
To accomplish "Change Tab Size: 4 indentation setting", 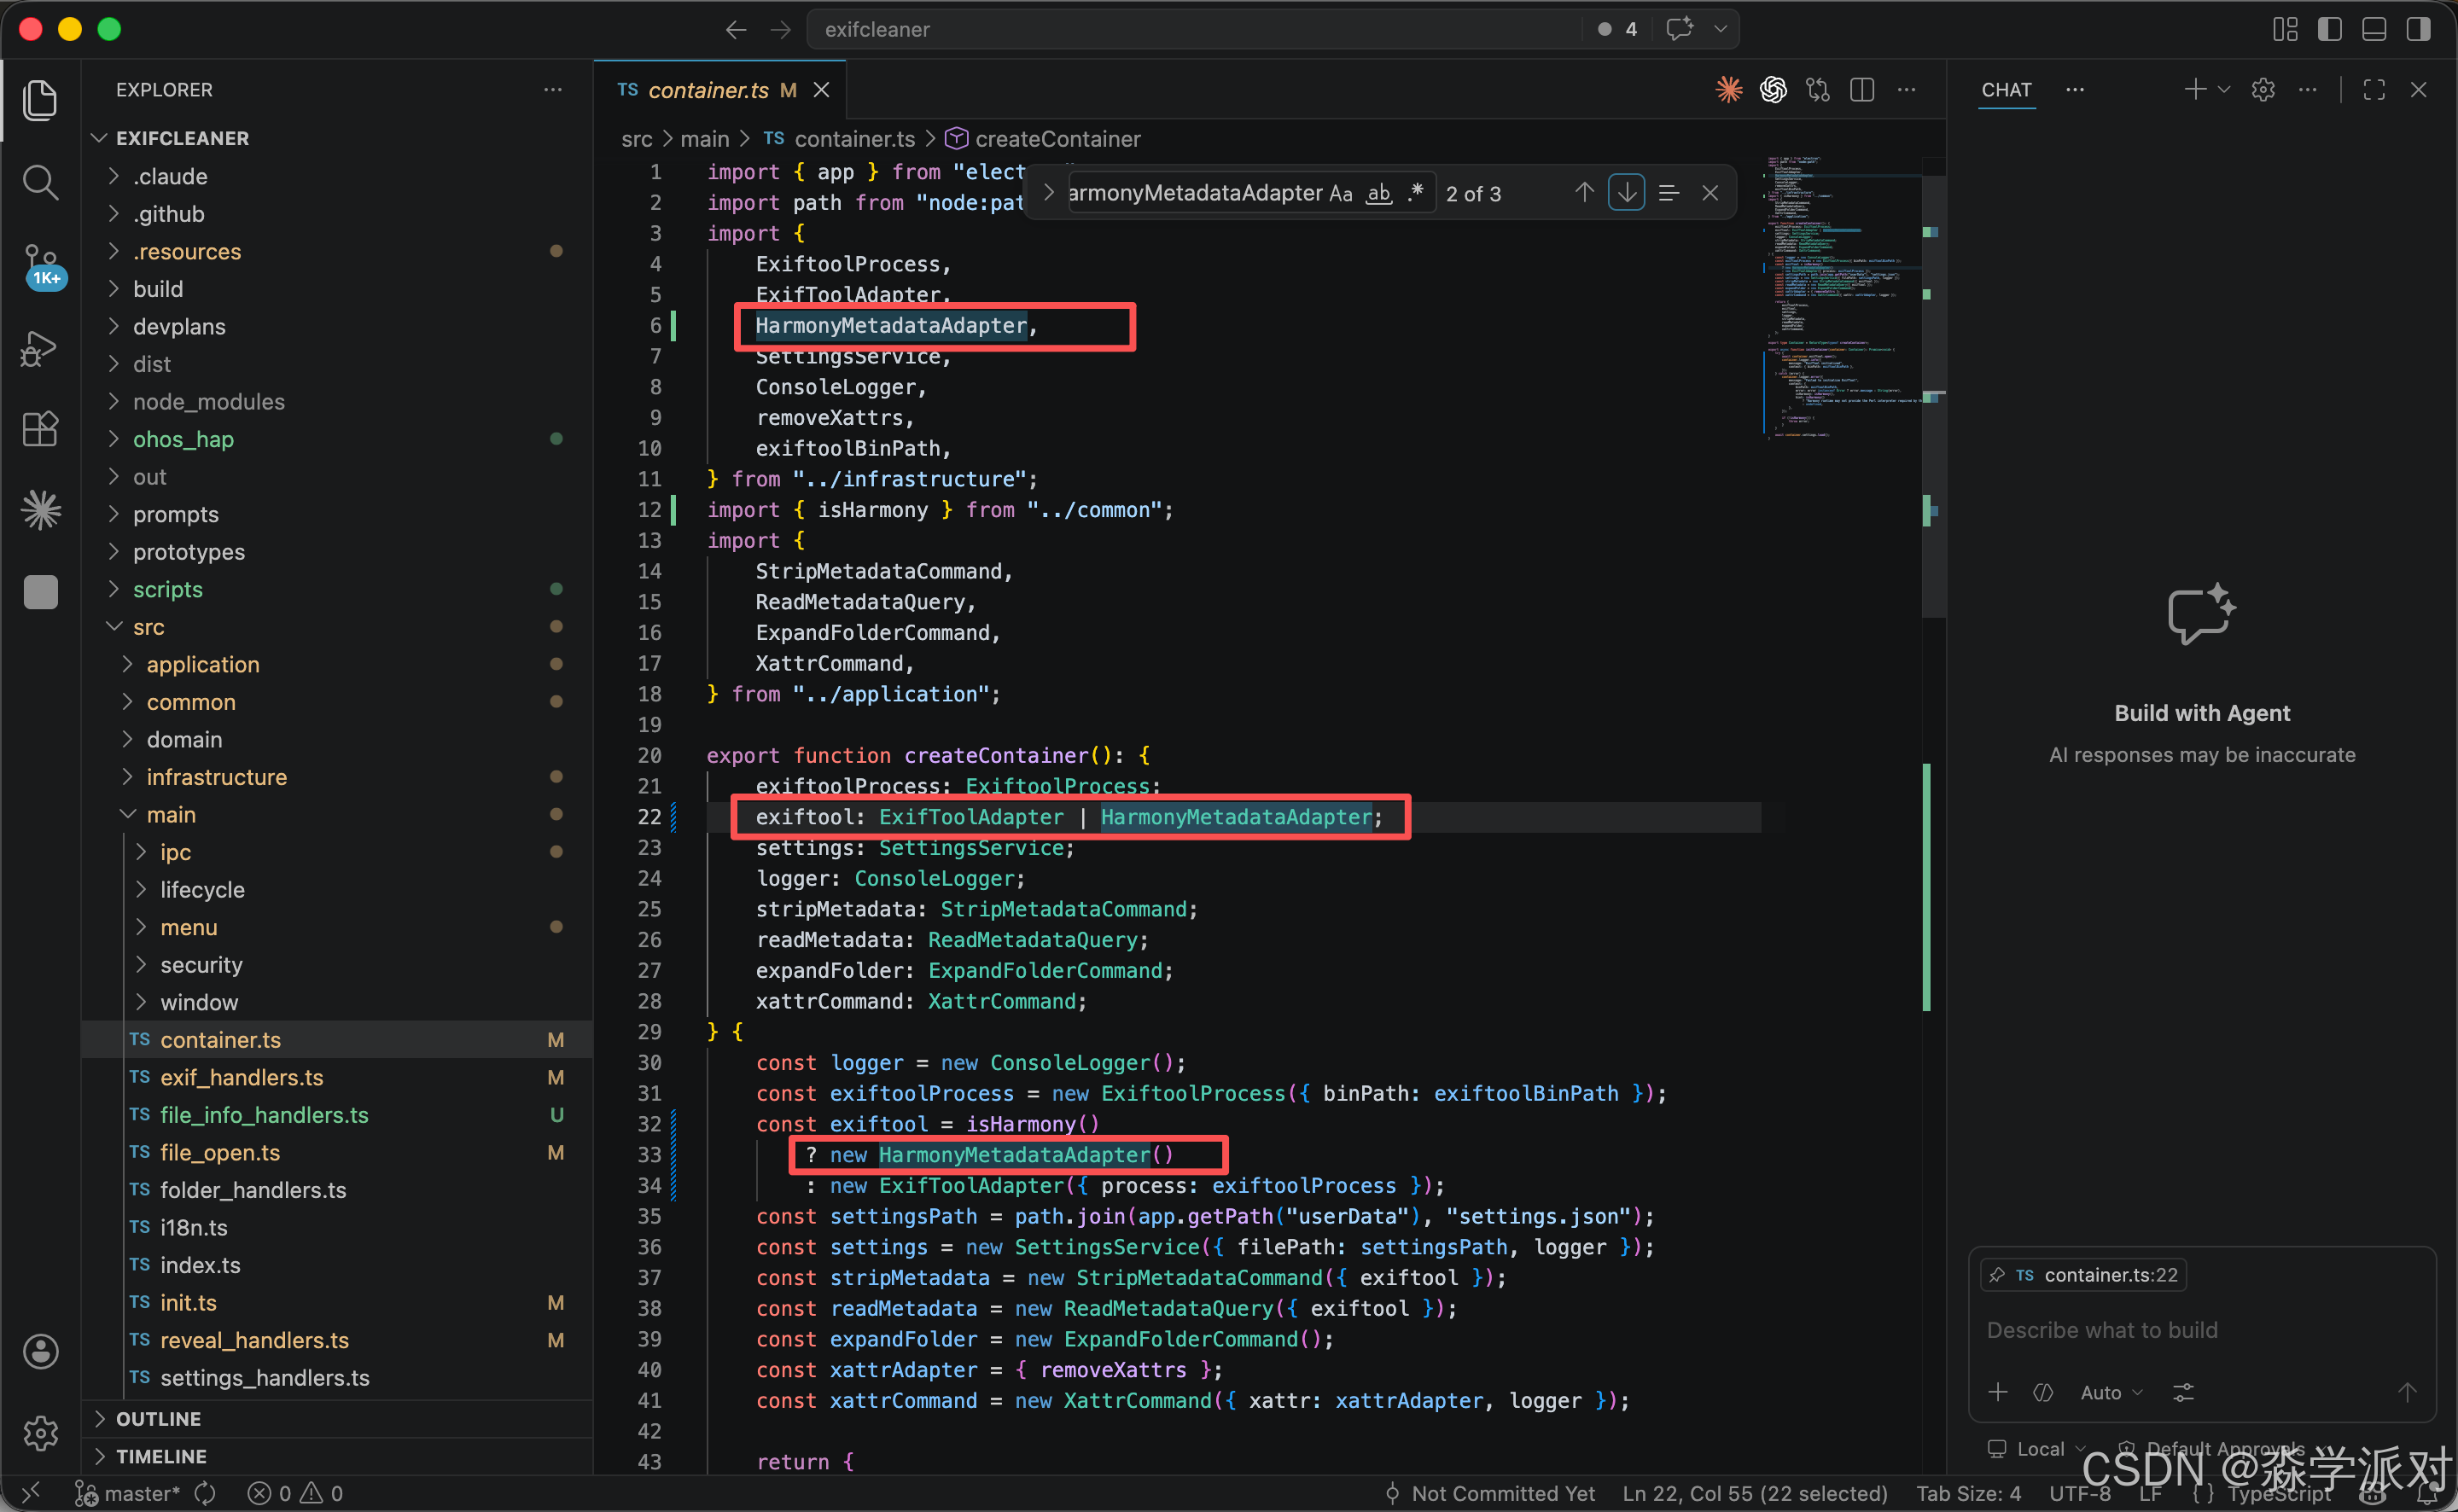I will [x=1968, y=1493].
